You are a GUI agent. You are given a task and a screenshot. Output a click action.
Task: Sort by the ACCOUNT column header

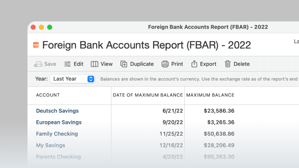click(x=48, y=95)
